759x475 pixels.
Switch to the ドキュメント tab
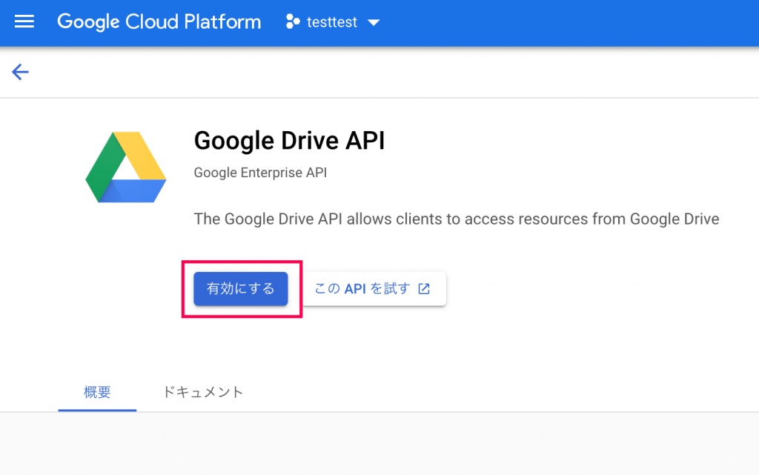click(202, 392)
